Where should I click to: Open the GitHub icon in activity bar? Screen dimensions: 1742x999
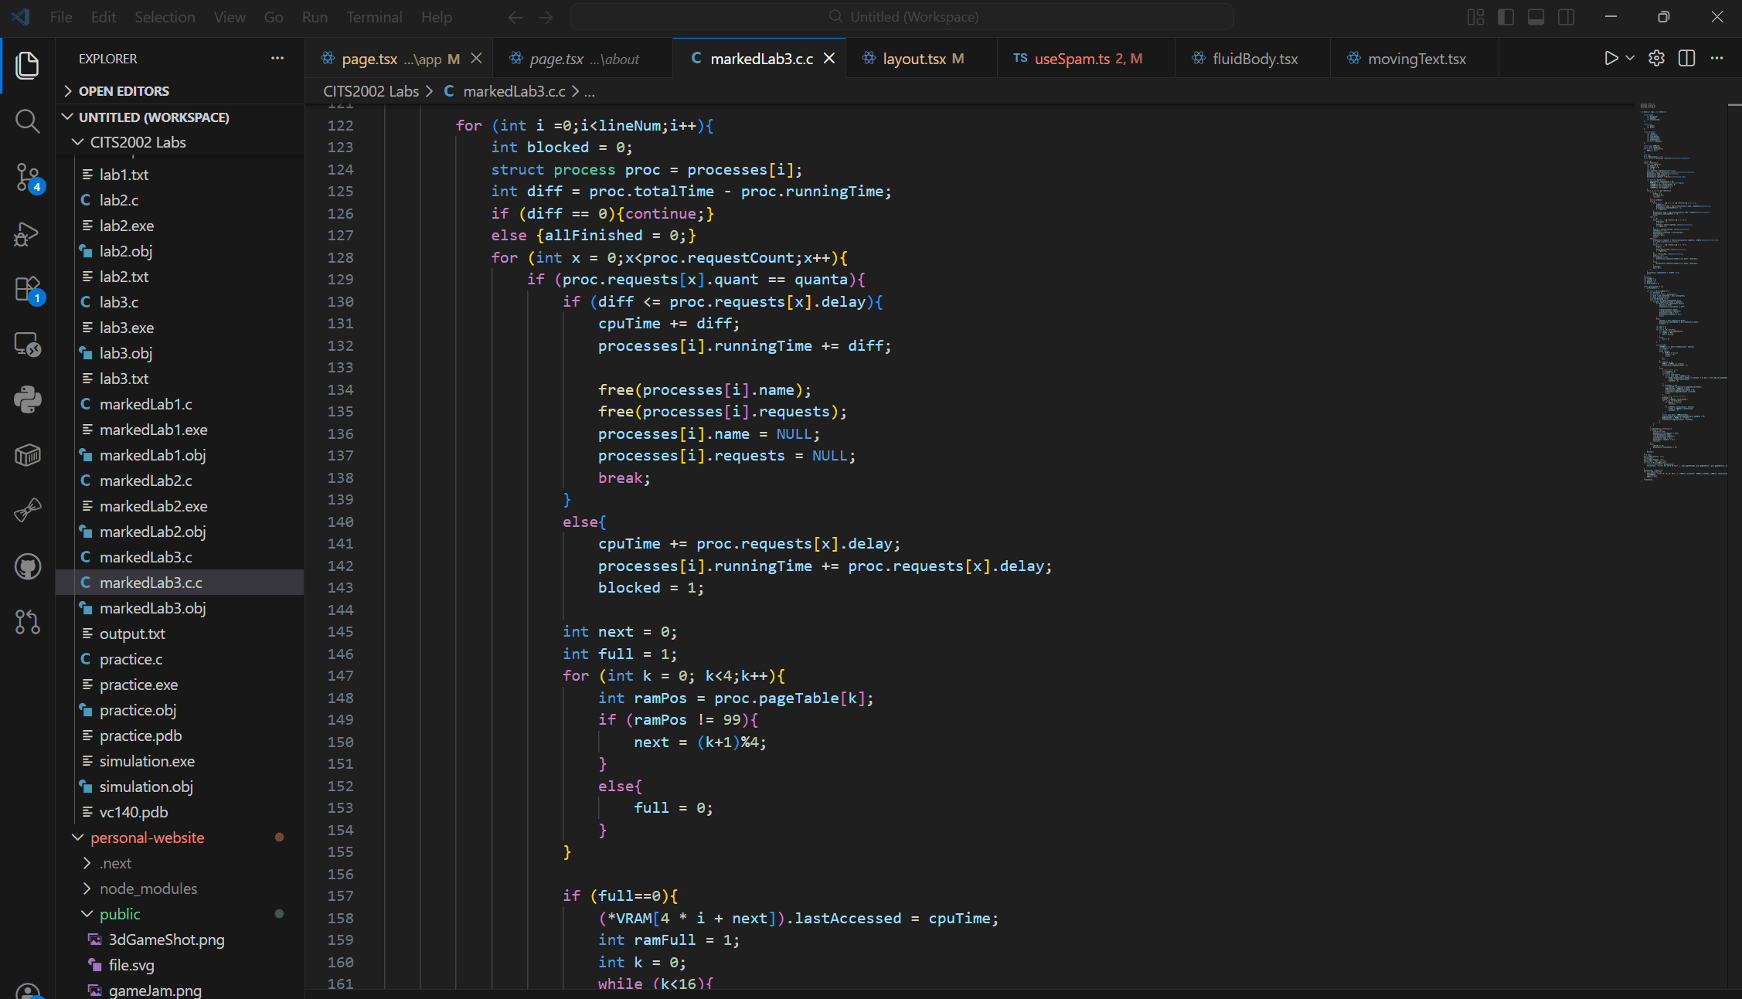(27, 566)
